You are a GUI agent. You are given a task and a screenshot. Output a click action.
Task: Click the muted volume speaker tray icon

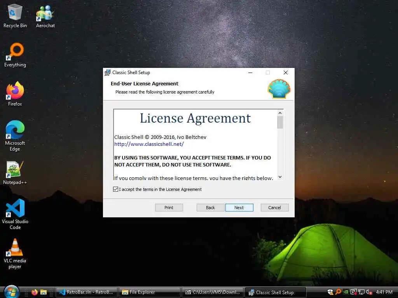click(x=369, y=292)
